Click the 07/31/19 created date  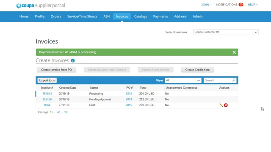coord(64,105)
